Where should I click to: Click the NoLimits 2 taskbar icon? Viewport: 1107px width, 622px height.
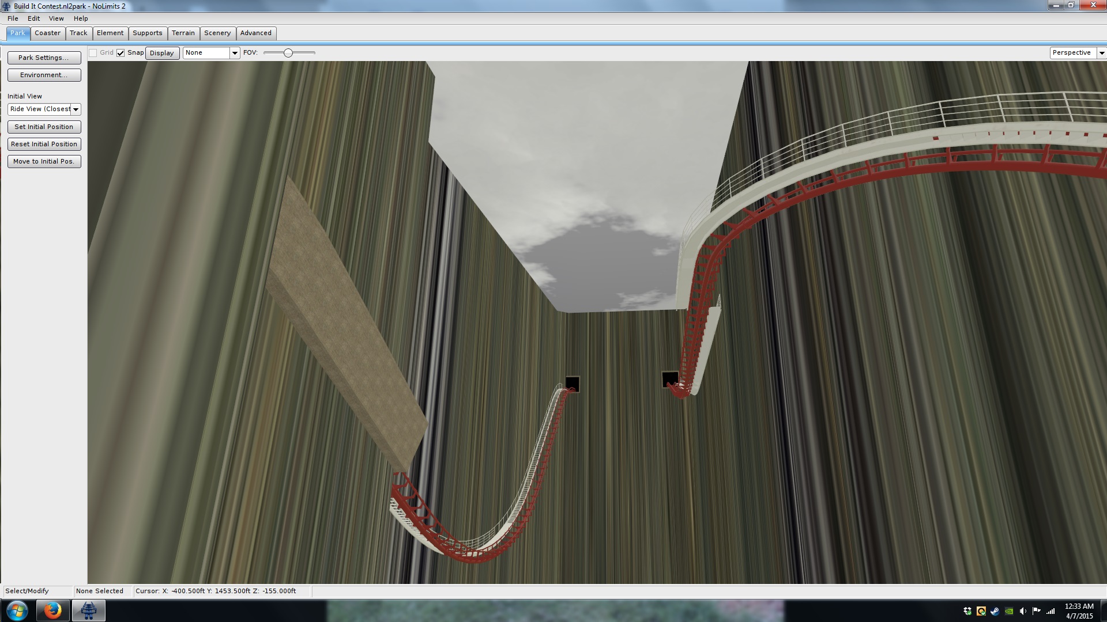click(88, 610)
